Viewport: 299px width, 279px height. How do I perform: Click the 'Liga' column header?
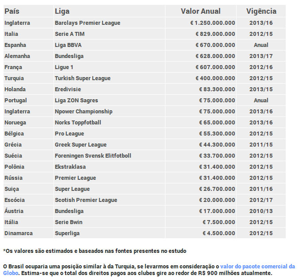(62, 11)
